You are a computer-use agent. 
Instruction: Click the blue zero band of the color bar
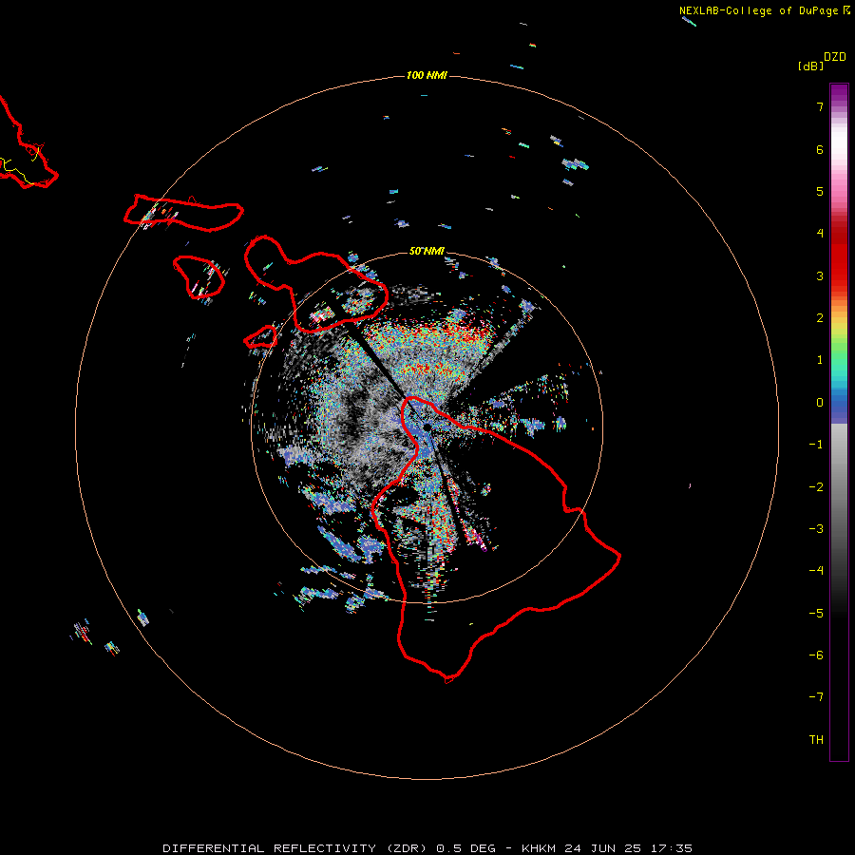[x=839, y=407]
